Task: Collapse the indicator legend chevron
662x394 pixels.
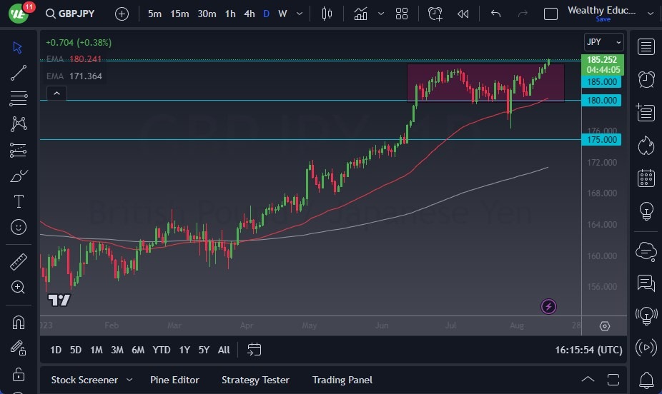Action: click(56, 93)
